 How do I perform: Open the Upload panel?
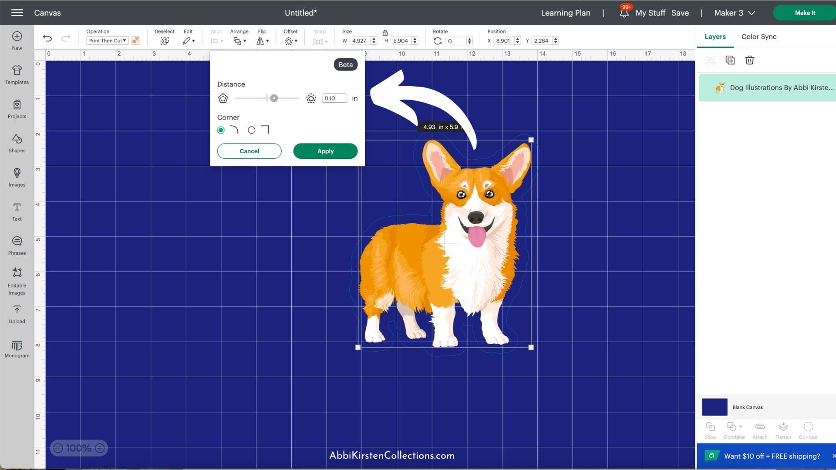17,315
